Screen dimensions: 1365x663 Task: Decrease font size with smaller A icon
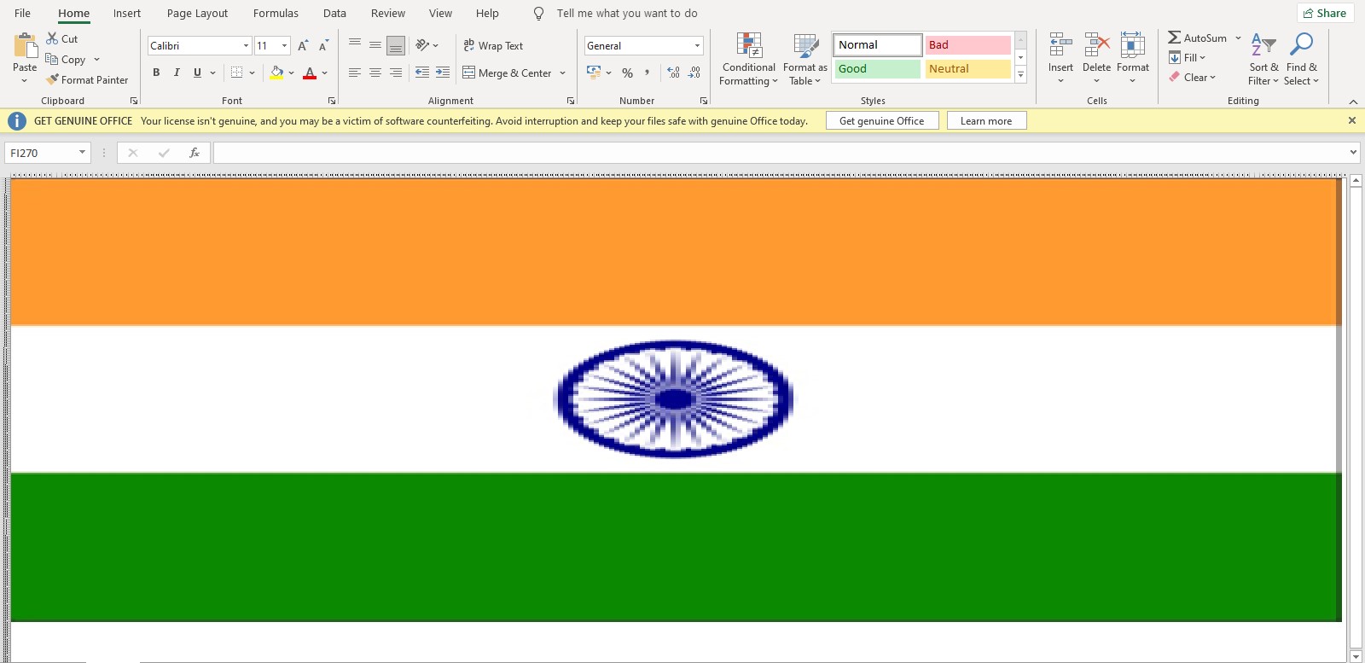pyautogui.click(x=323, y=46)
